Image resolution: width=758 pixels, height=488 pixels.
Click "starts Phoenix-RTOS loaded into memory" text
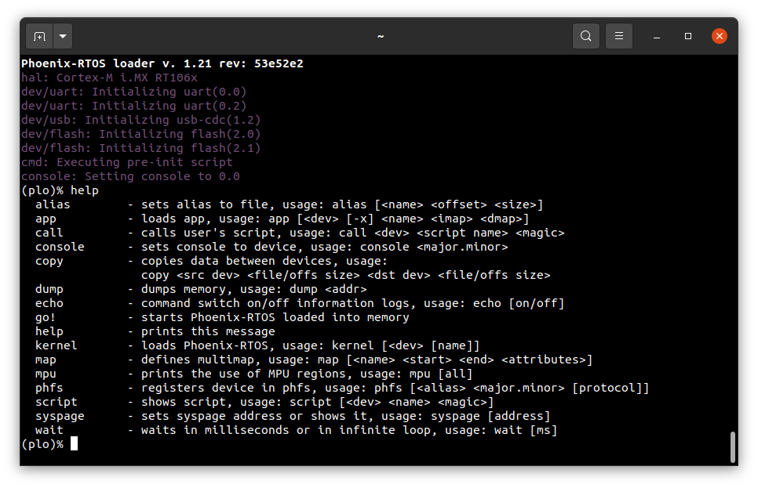[x=275, y=317]
